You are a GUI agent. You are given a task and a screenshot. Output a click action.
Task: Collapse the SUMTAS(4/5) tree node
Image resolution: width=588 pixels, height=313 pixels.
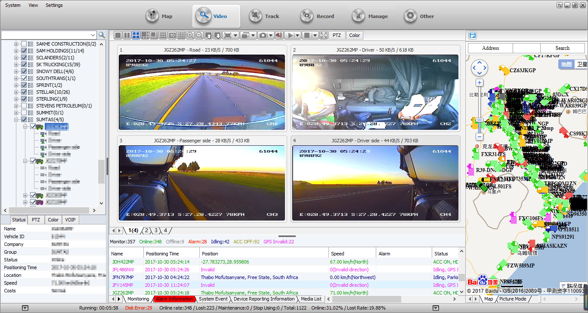coord(16,120)
